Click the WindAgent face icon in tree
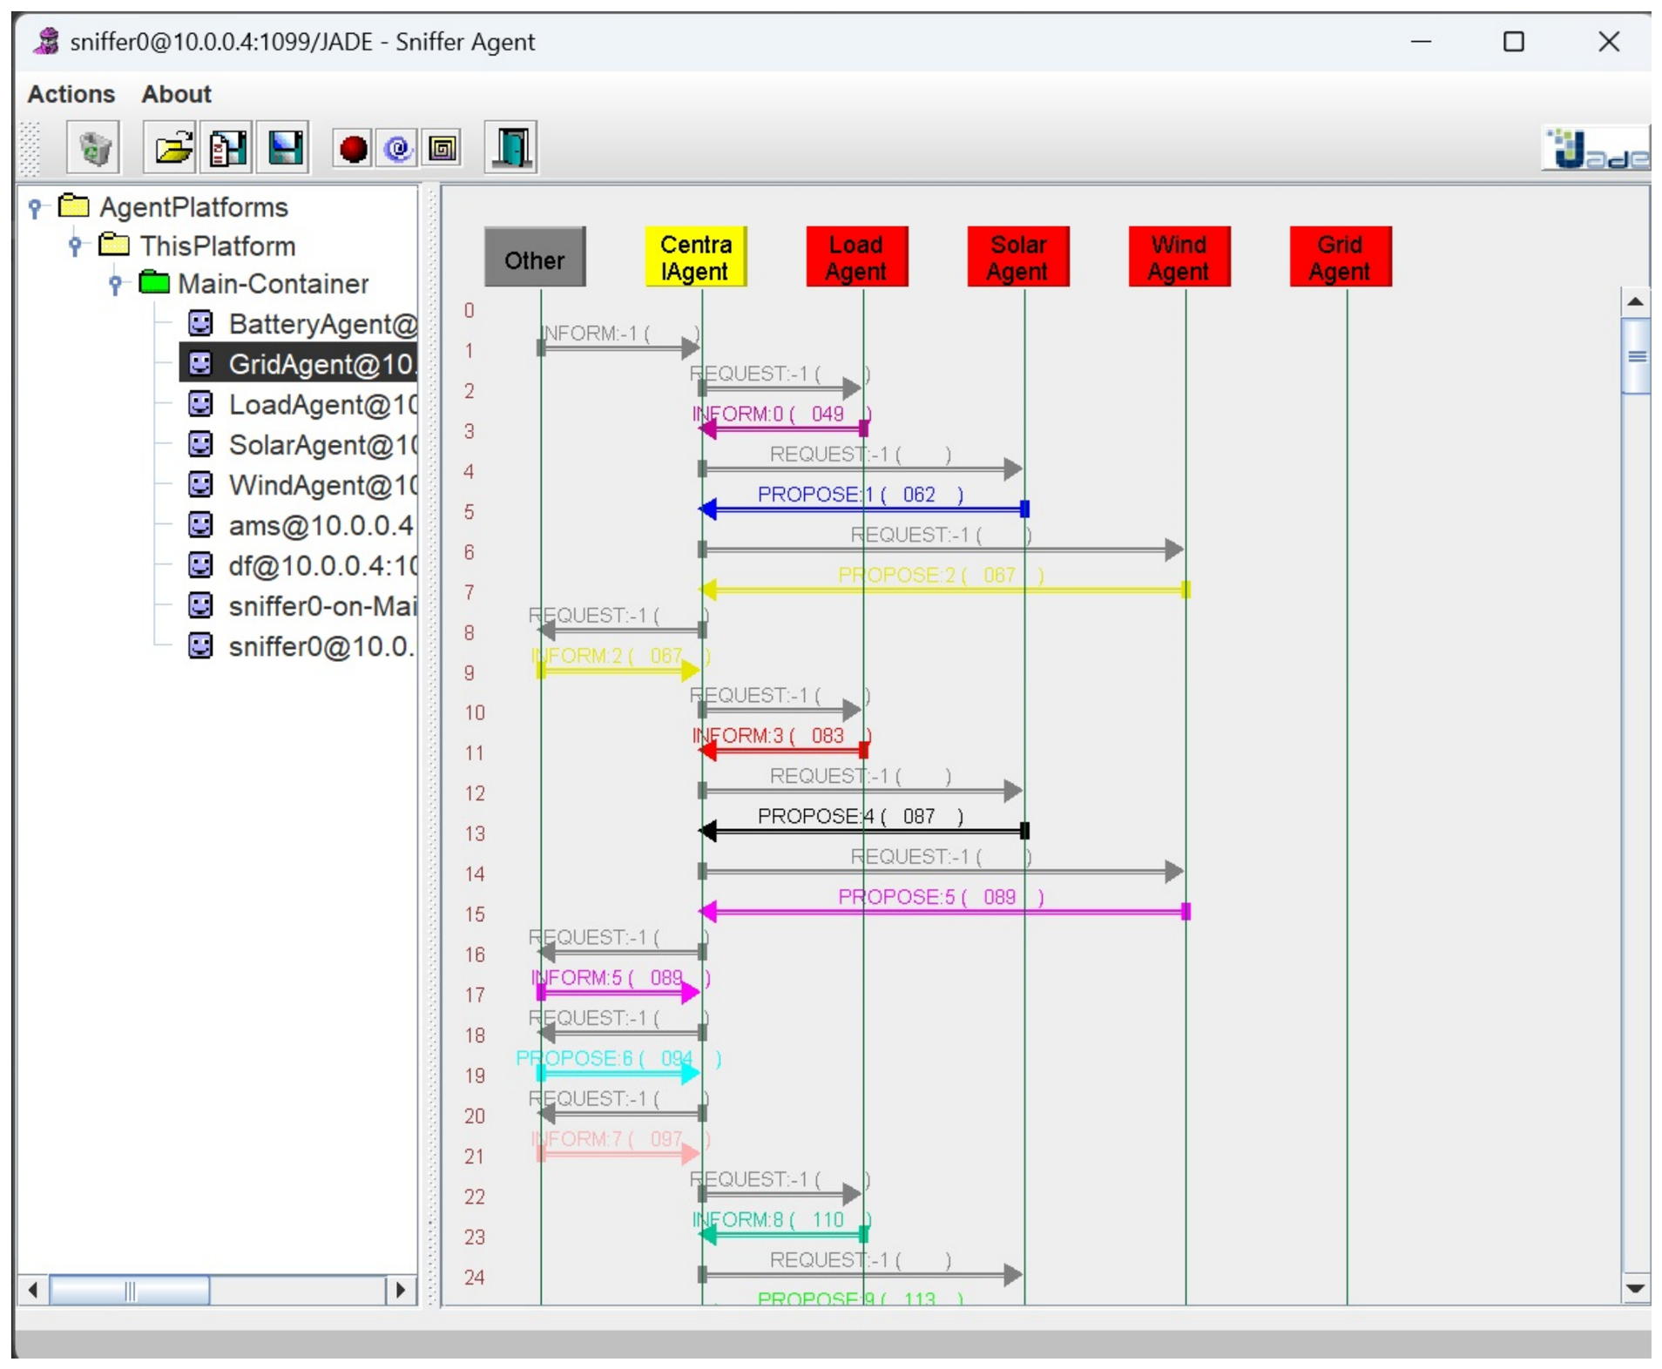The width and height of the screenshot is (1662, 1369). tap(200, 484)
